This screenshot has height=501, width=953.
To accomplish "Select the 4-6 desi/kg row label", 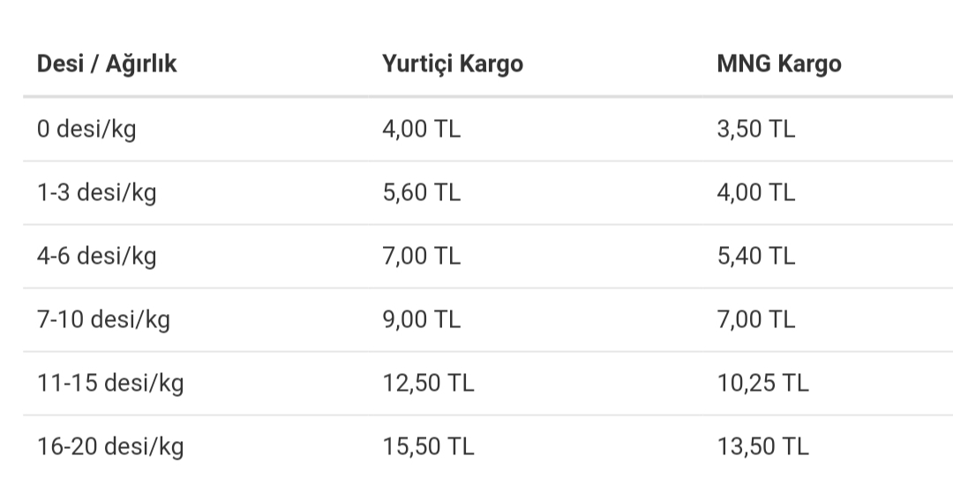I will (x=97, y=257).
